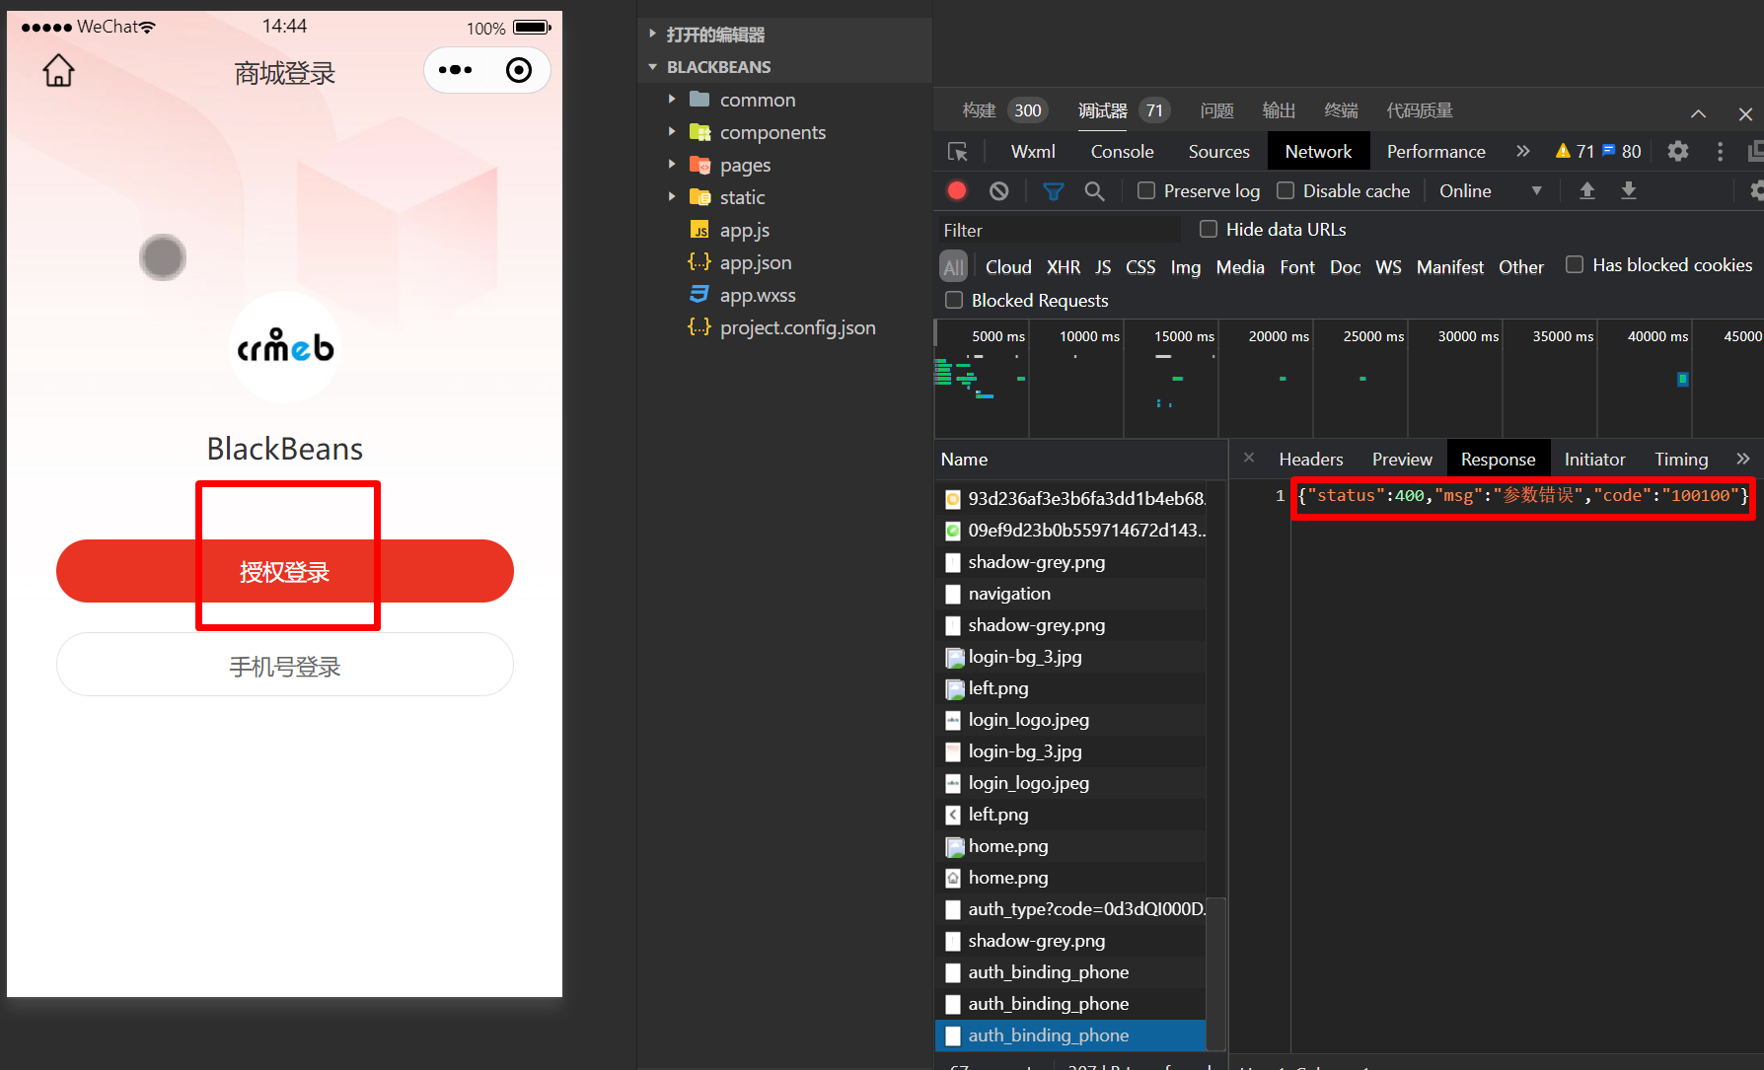Viewport: 1764px width, 1070px height.
Task: Click the network Filter input field
Action: (x=1059, y=230)
